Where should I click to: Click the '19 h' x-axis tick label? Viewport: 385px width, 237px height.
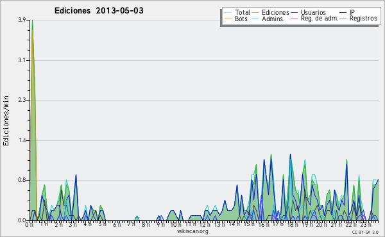tap(307, 224)
